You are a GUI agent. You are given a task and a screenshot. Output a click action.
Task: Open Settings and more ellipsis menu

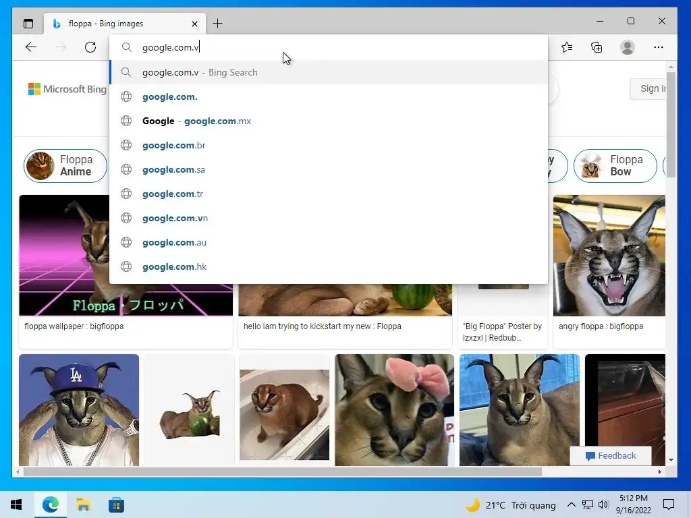point(659,47)
